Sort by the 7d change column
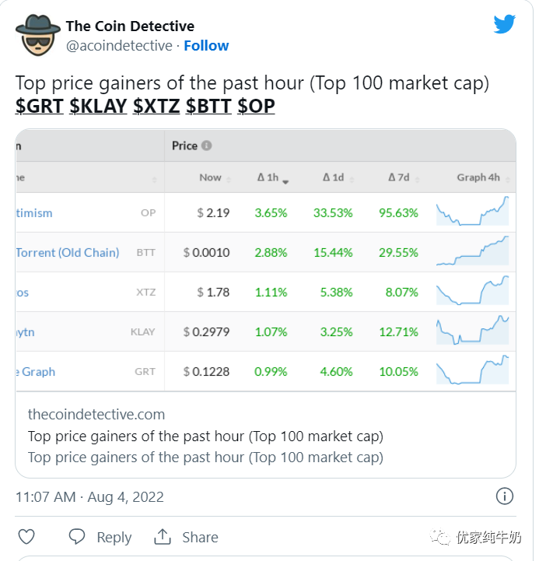 click(x=403, y=177)
